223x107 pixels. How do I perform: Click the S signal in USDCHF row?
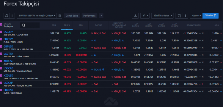click(202, 84)
